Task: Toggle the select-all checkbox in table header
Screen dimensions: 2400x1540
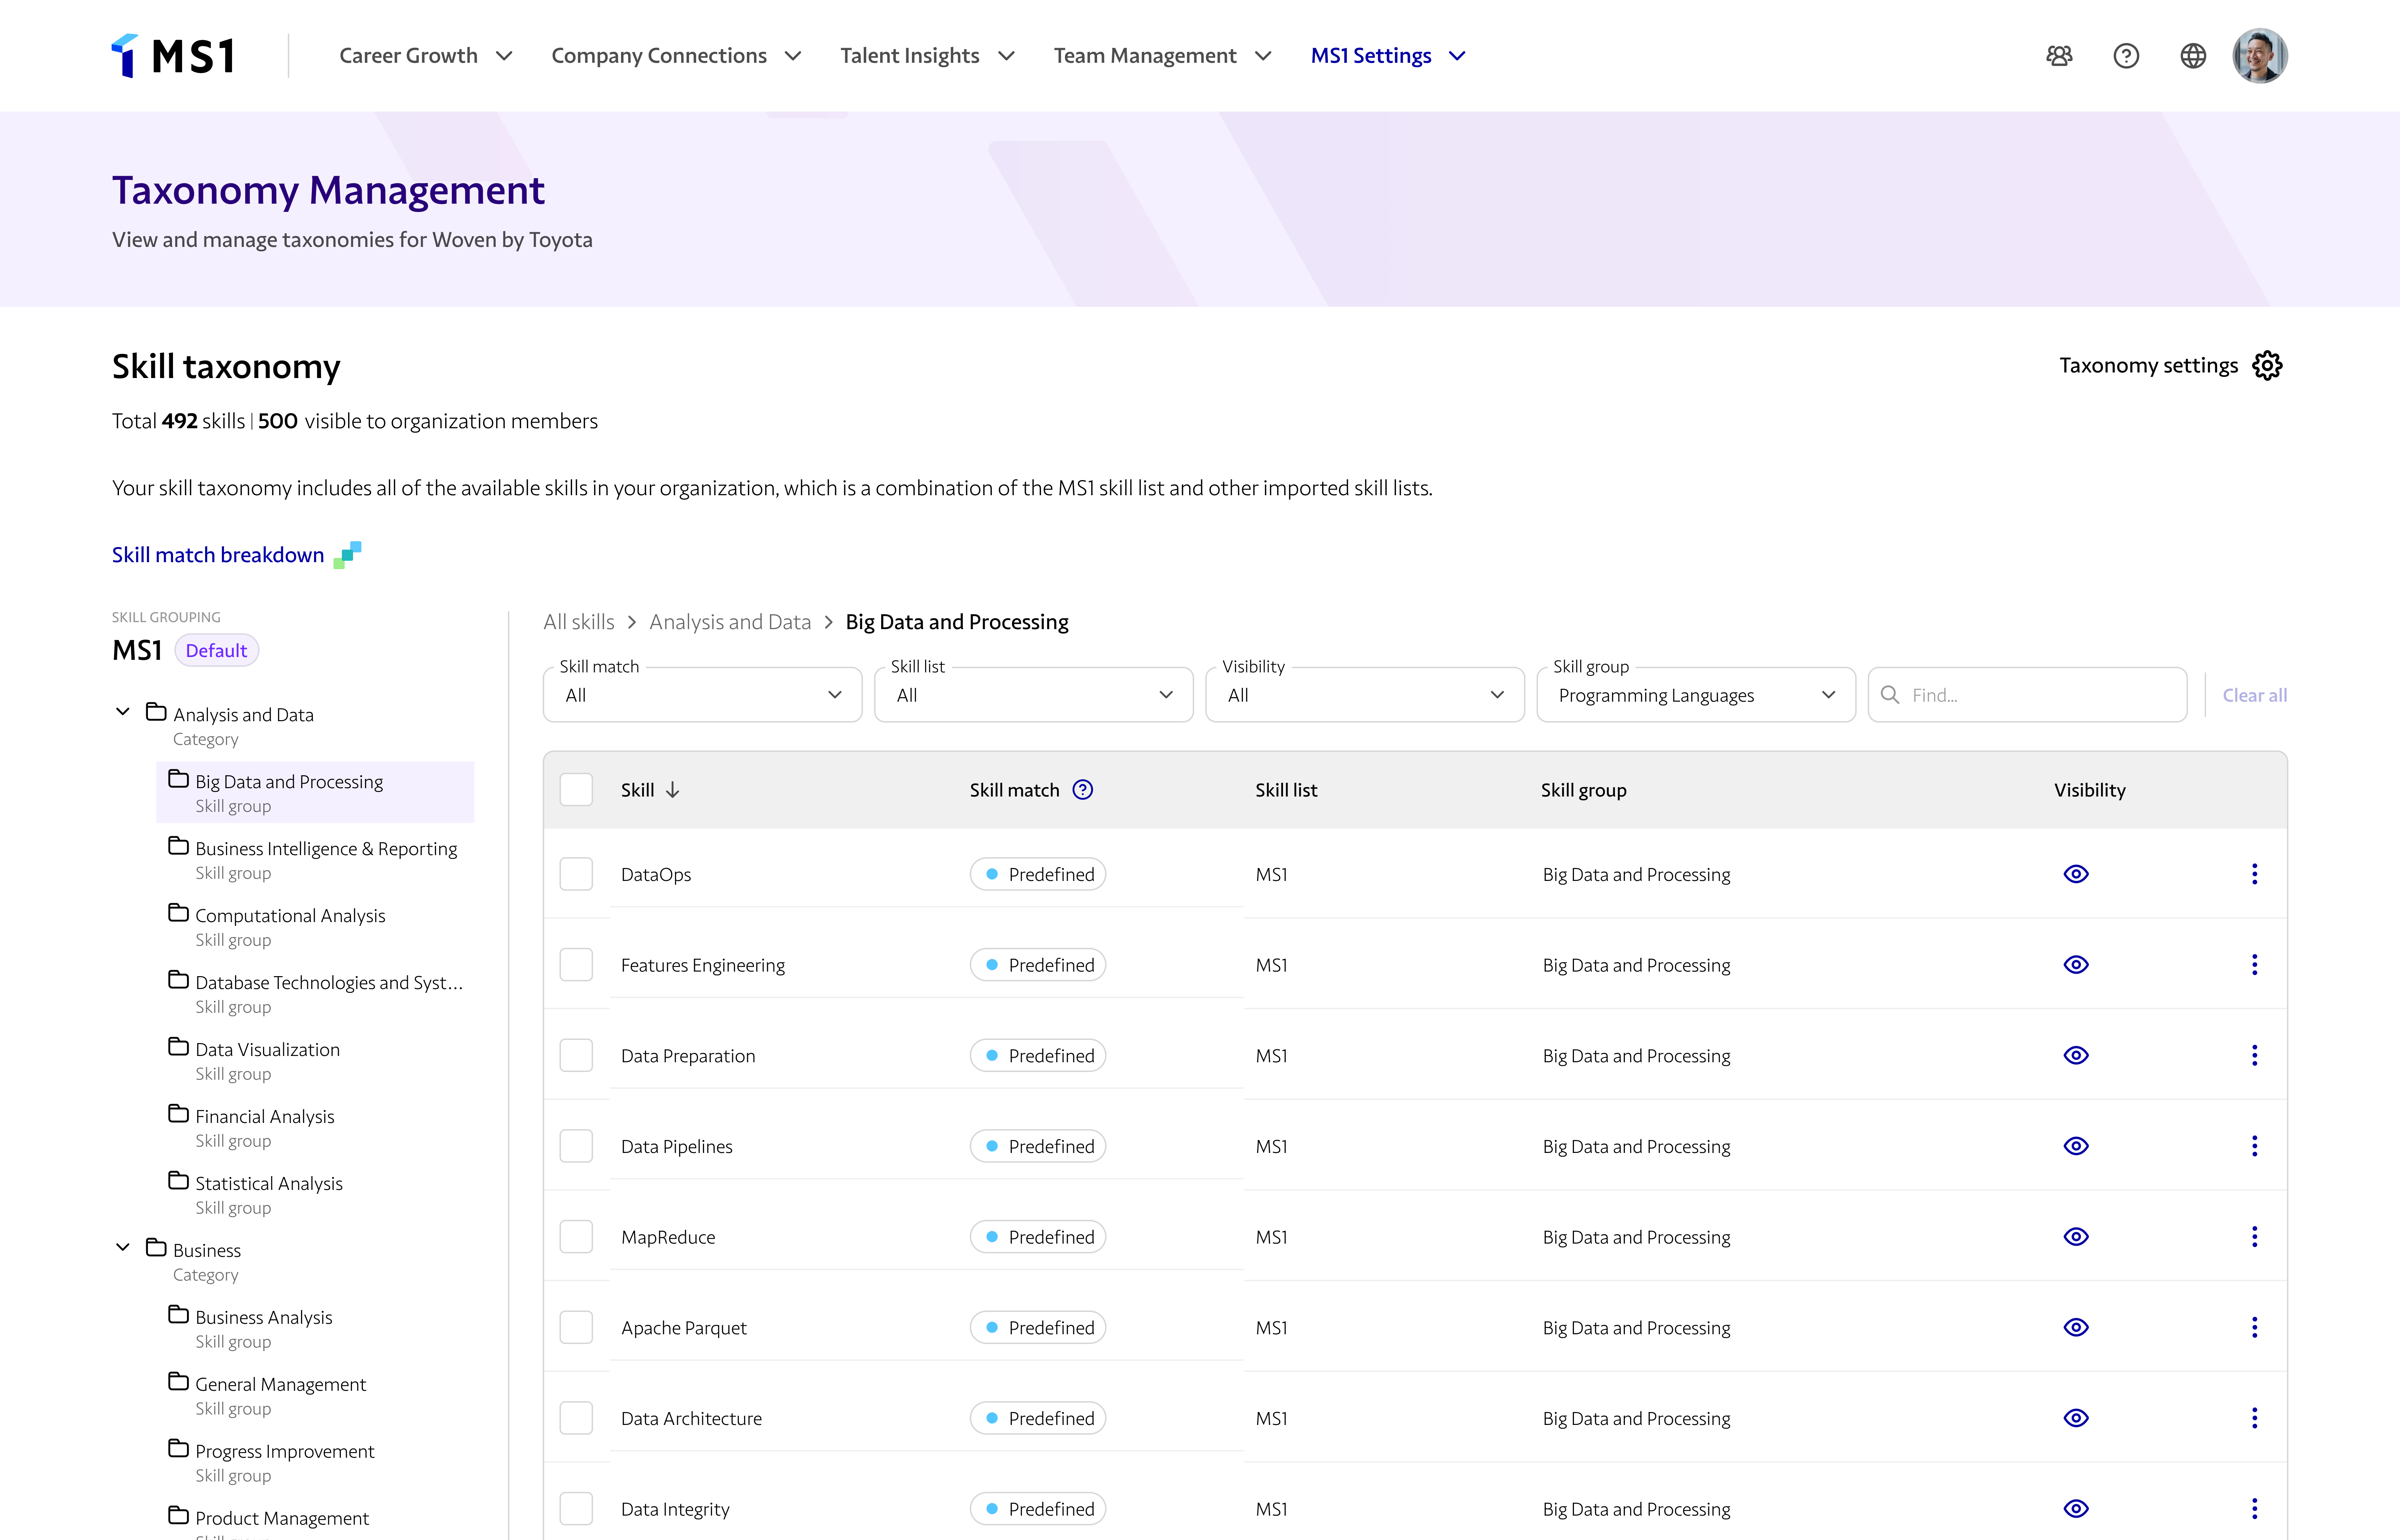Action: coord(576,790)
